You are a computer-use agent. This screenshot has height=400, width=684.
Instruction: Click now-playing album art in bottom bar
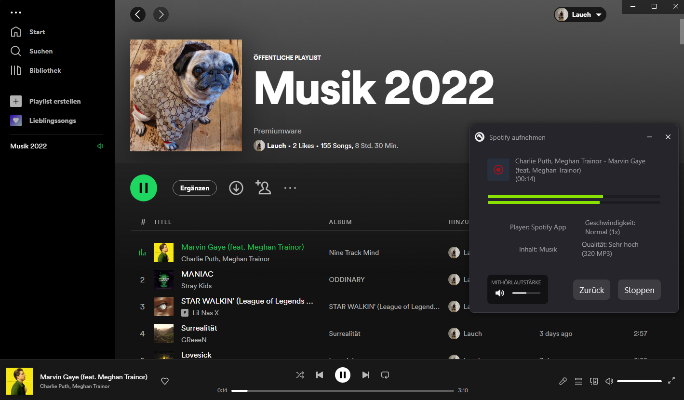pyautogui.click(x=20, y=381)
